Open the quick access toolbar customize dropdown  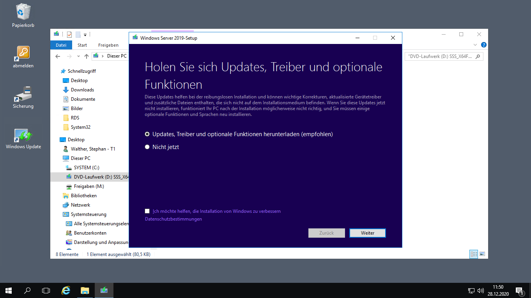[x=85, y=35]
